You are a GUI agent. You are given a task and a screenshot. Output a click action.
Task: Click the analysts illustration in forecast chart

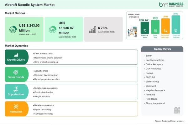pos(132,31)
